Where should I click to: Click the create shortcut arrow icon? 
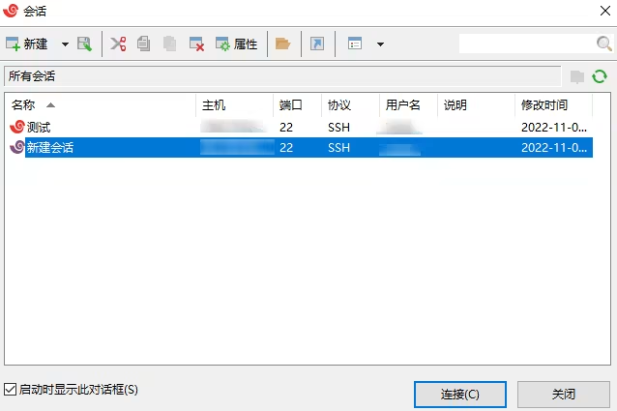317,44
